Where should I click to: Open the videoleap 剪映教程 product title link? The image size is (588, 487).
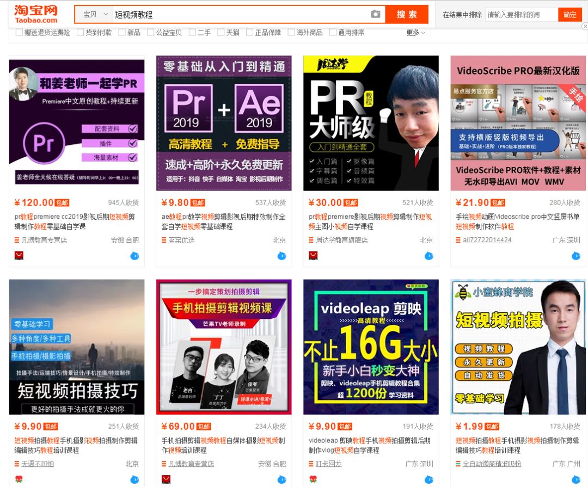pyautogui.click(x=369, y=445)
